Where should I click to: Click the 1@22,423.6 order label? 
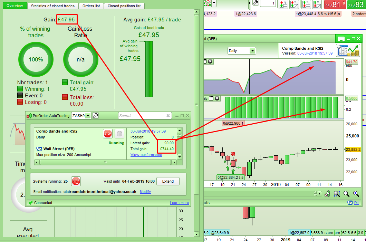245,14
